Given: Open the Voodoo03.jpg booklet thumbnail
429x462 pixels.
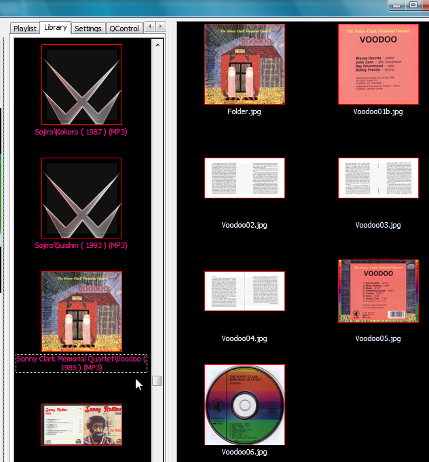Looking at the screenshot, I should [x=378, y=178].
